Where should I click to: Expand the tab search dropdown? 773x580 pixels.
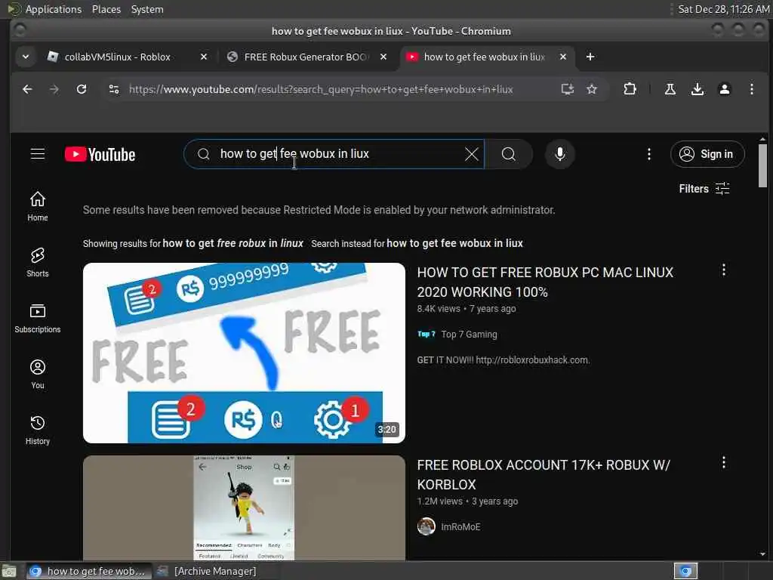click(x=26, y=57)
